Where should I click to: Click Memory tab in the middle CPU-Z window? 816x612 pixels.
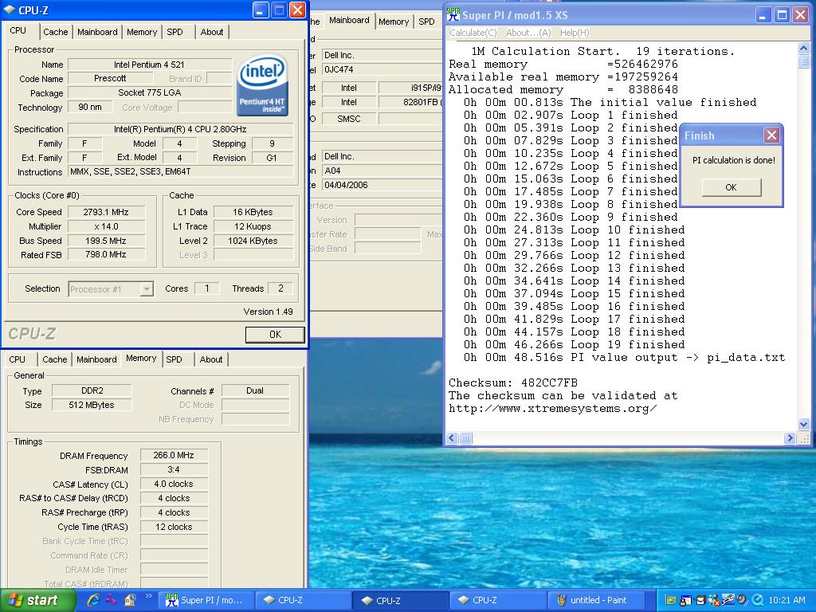(x=394, y=22)
